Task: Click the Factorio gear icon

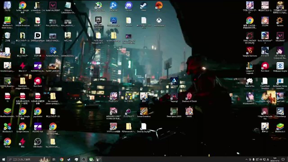Action: click(x=280, y=22)
